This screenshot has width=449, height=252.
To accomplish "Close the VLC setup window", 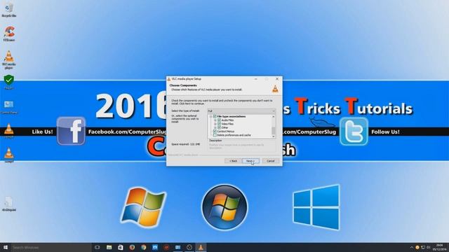I will tap(277, 79).
